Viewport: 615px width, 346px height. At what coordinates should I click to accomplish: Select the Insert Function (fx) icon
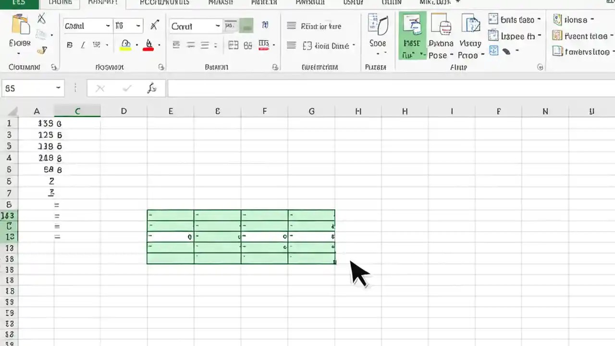152,88
